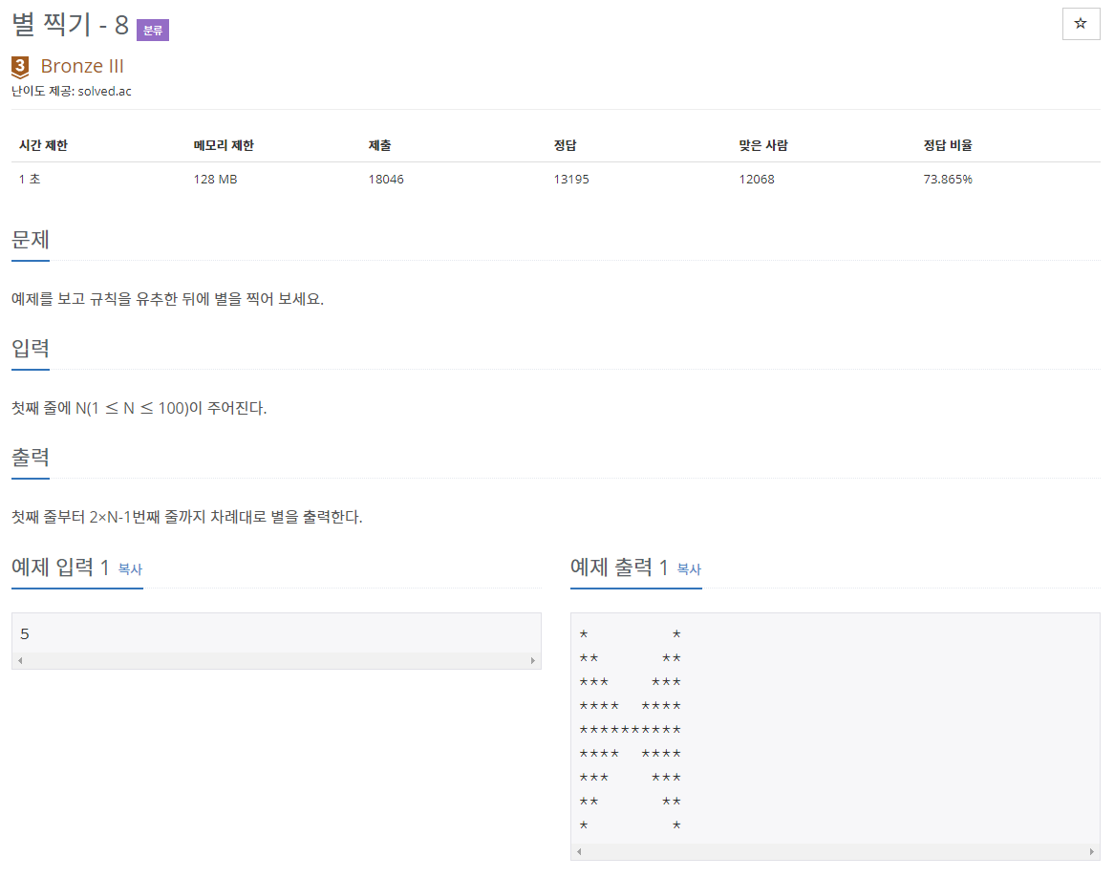Viewport: 1114px width, 878px height.
Task: Click the 맞은 사람 column header
Action: 763,145
